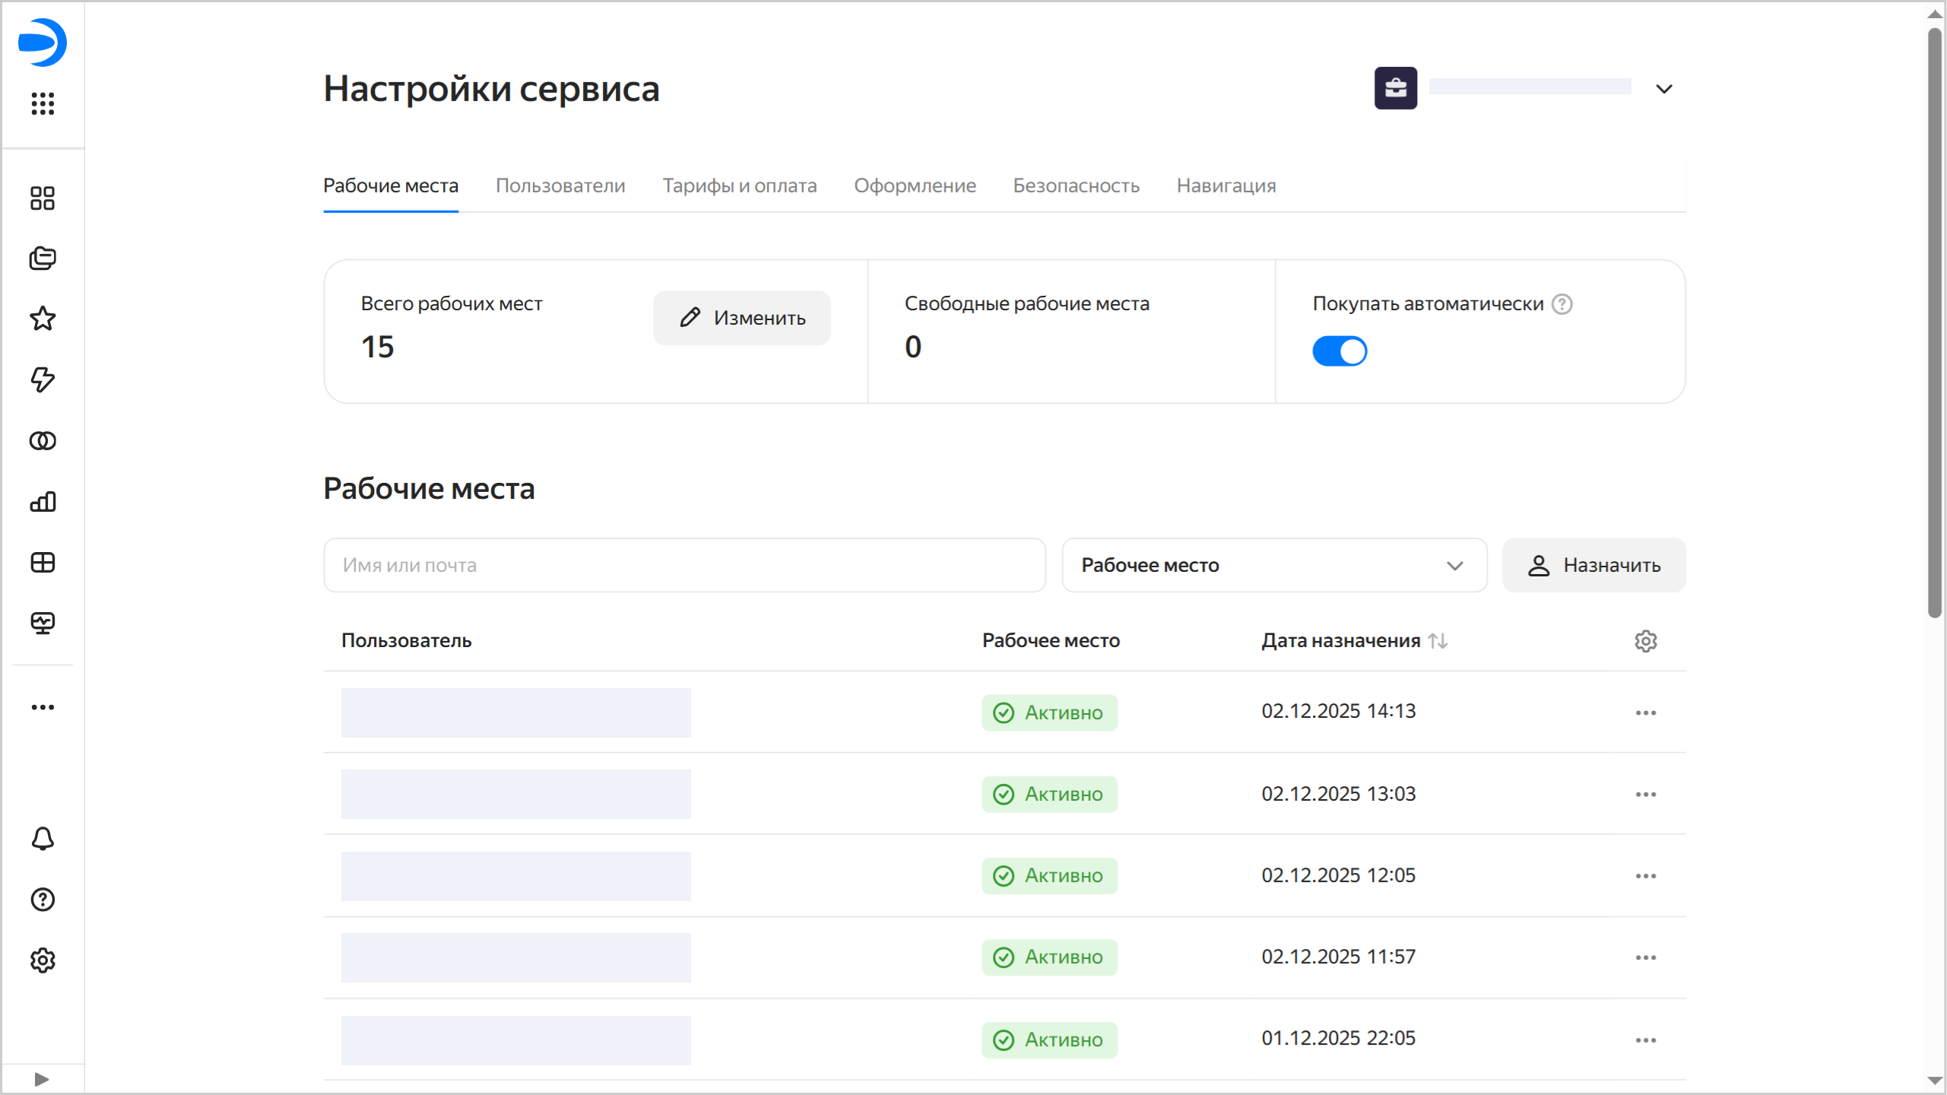Click the star favorites icon in sidebar
1947x1095 pixels.
tap(43, 319)
